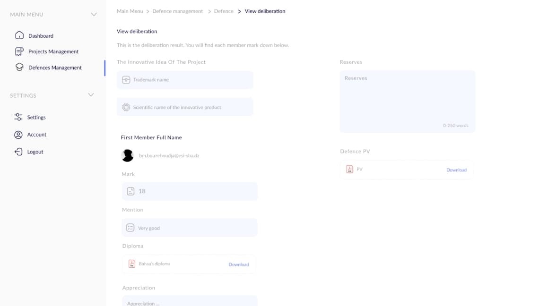Go to Defence management breadcrumb link
The width and height of the screenshot is (539, 306).
(x=178, y=11)
